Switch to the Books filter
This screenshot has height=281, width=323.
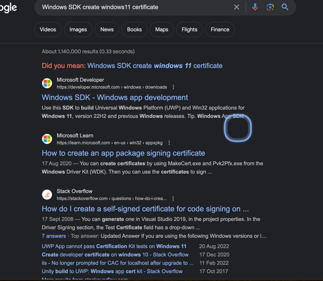click(134, 29)
